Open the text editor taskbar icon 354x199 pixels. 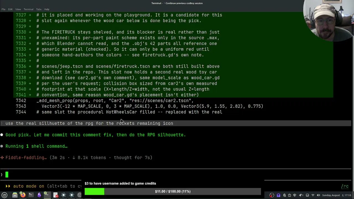(x=56, y=195)
